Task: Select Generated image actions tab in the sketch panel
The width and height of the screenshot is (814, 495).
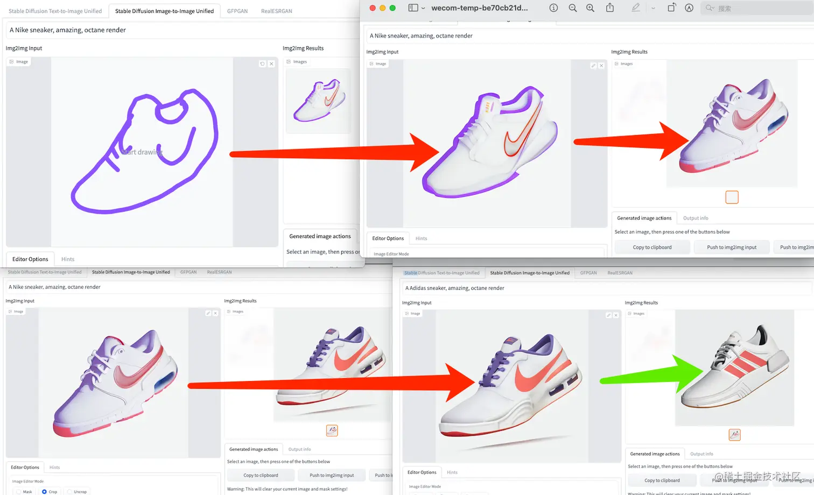Action: click(x=320, y=236)
